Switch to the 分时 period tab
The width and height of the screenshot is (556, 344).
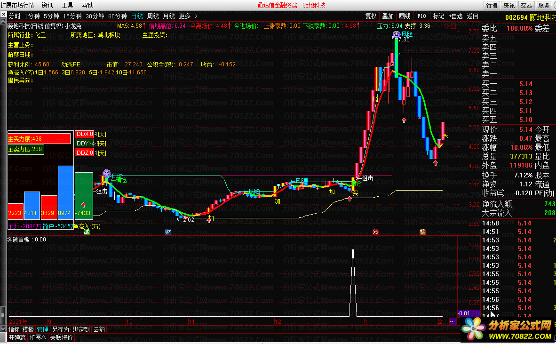15,16
